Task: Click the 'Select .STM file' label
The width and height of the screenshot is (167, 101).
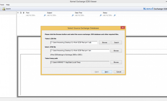Action: (x=50, y=47)
